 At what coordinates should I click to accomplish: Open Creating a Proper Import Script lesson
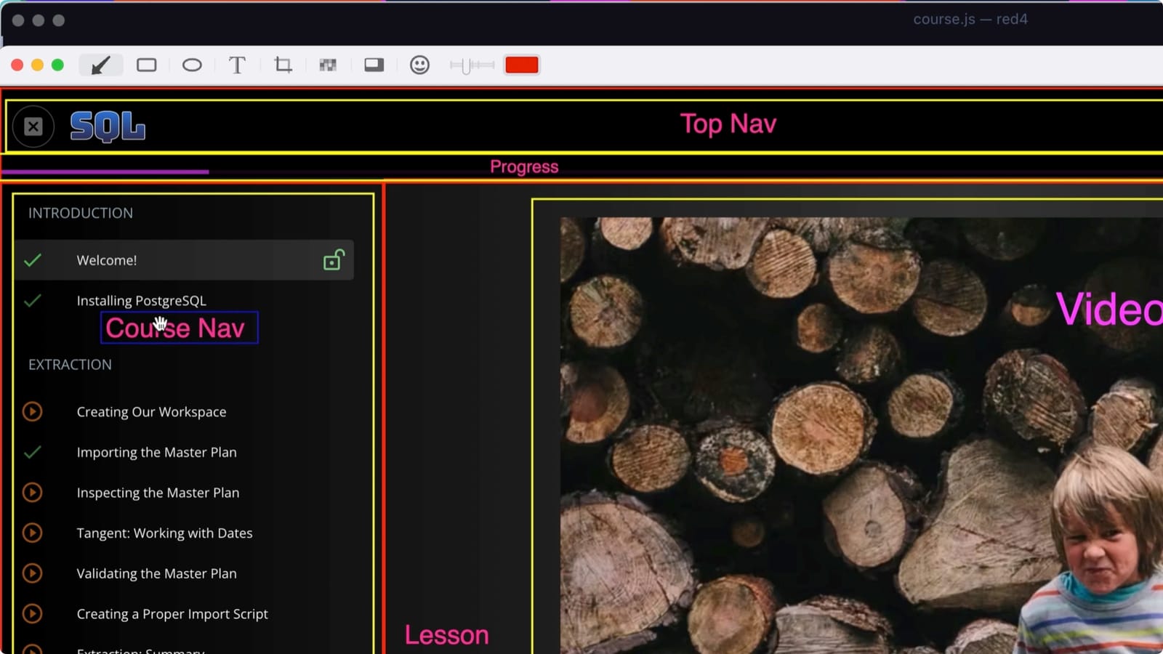point(172,614)
